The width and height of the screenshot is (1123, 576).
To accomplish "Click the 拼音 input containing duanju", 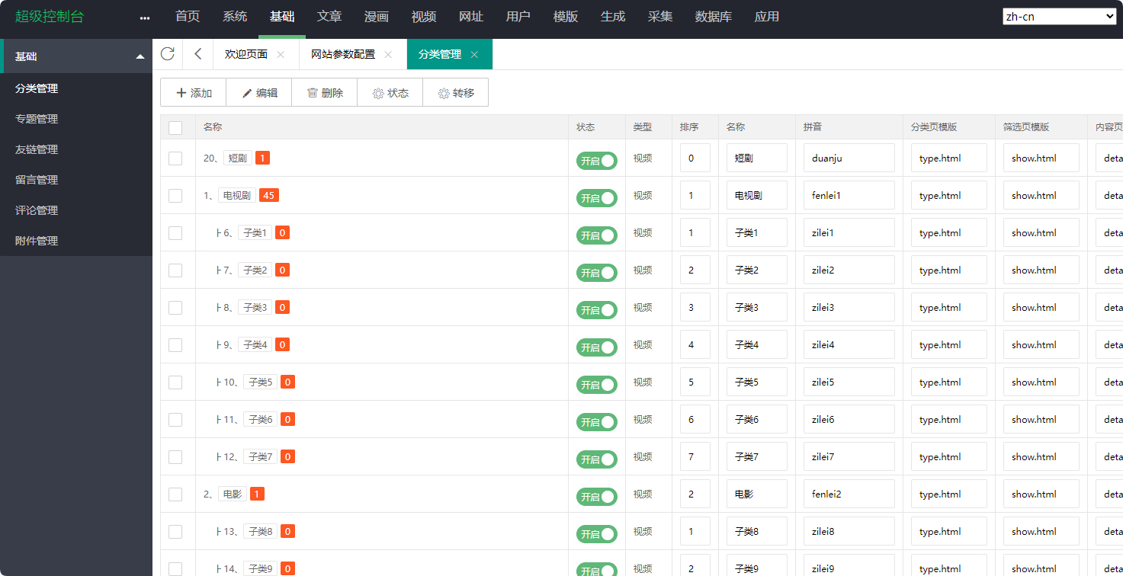I will click(849, 158).
